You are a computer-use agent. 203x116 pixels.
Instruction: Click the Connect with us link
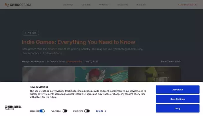(187, 5)
